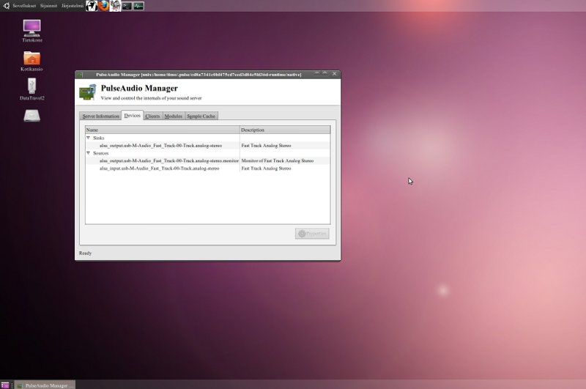The width and height of the screenshot is (586, 389).
Task: Open the Ubuntu logo menu in the panel
Action: tap(6, 6)
